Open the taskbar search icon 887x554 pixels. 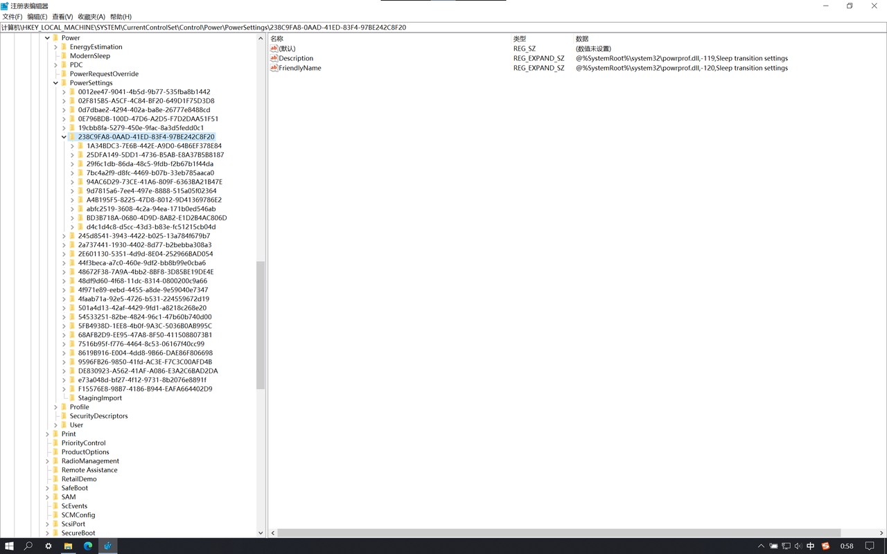click(28, 546)
